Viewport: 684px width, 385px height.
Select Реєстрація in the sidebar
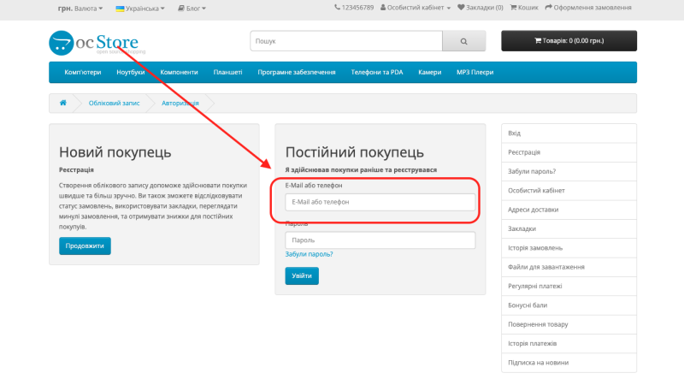pos(569,152)
